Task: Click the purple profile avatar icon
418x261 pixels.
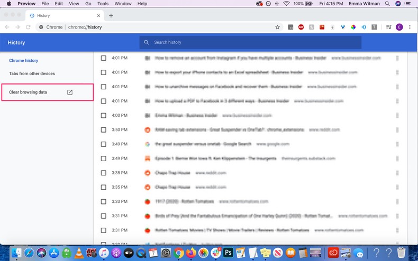Action: click(399, 27)
